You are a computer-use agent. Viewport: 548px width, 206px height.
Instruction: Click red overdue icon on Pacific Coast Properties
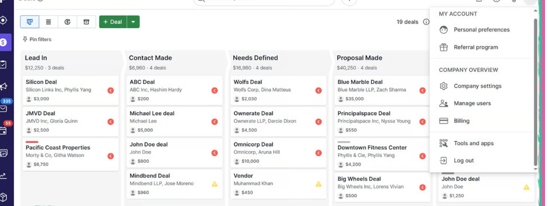tap(110, 156)
